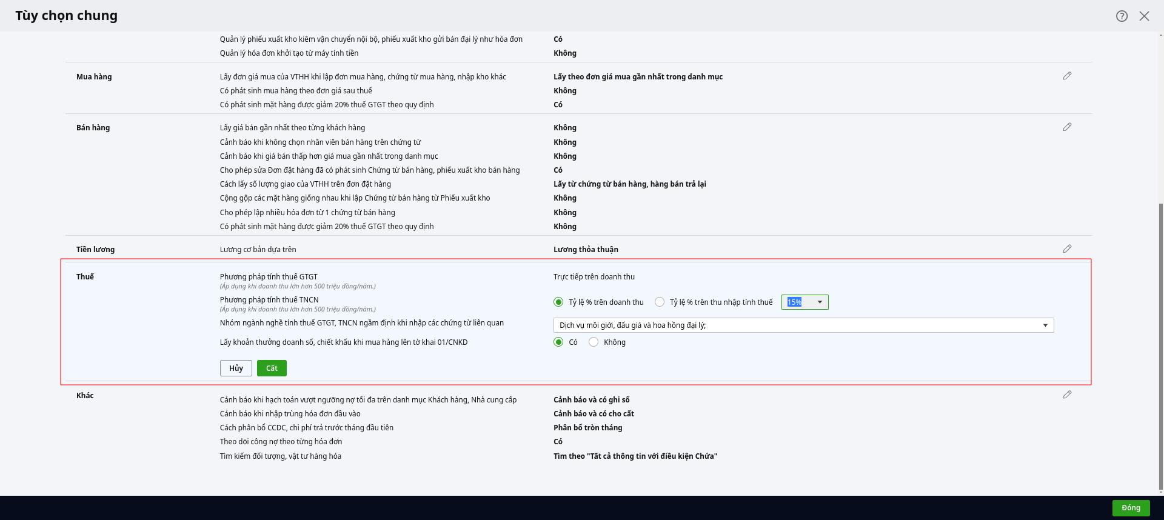Open the help question mark icon
This screenshot has width=1164, height=520.
coord(1122,16)
